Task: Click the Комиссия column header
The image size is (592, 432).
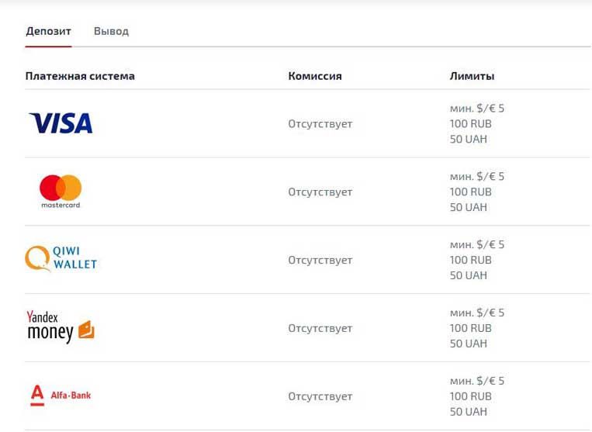Action: (x=315, y=76)
